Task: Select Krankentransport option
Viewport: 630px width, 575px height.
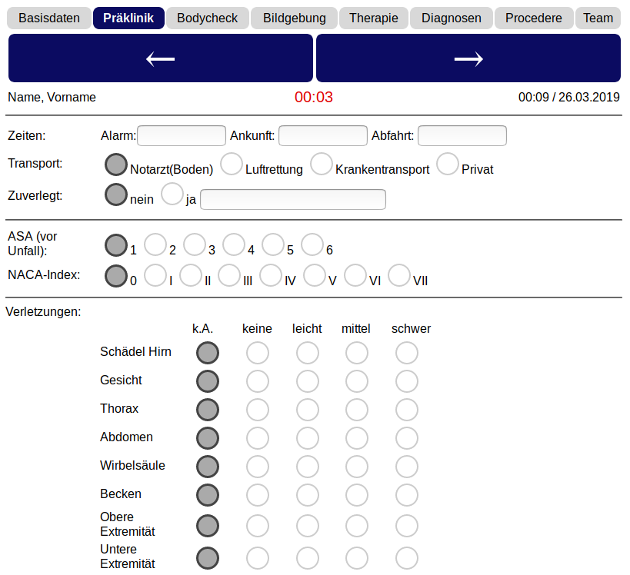Action: tap(322, 164)
